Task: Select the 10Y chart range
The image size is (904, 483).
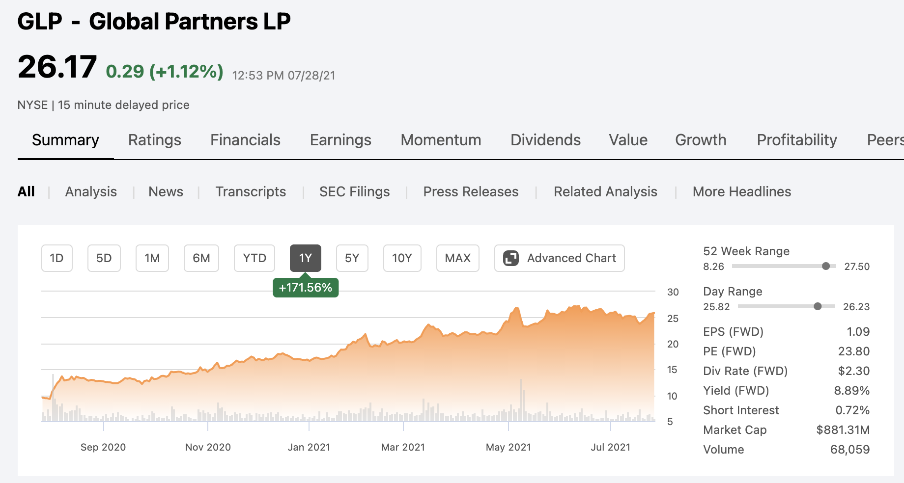Action: [402, 258]
